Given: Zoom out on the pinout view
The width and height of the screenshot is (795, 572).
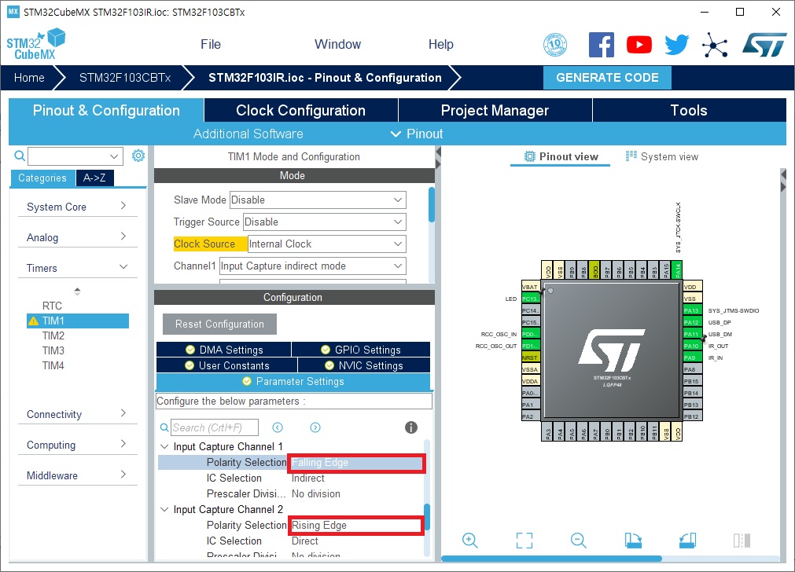Looking at the screenshot, I should click(579, 540).
